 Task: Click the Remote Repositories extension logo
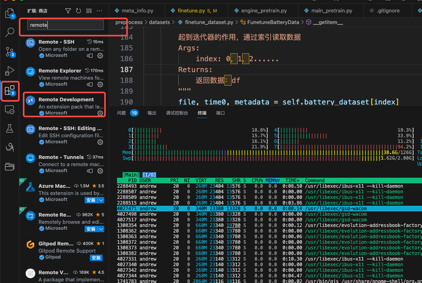[30, 216]
